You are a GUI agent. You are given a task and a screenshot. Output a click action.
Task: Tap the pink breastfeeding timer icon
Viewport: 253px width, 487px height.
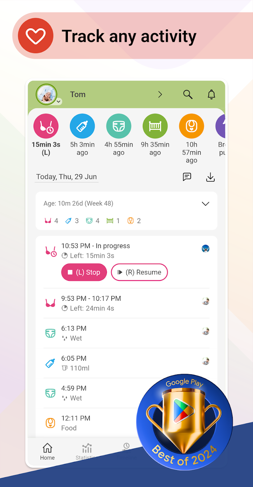coord(46,126)
